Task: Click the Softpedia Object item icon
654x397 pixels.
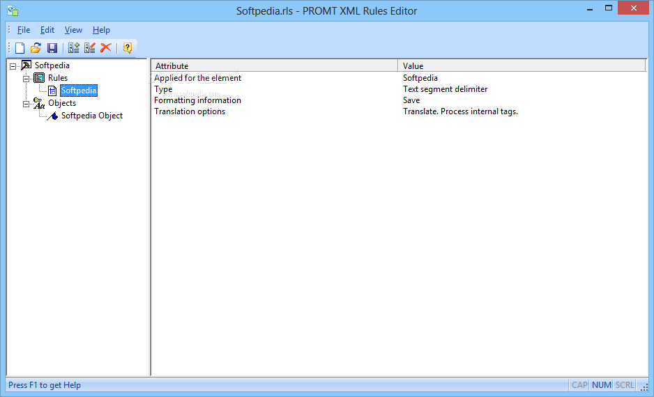Action: tap(52, 116)
